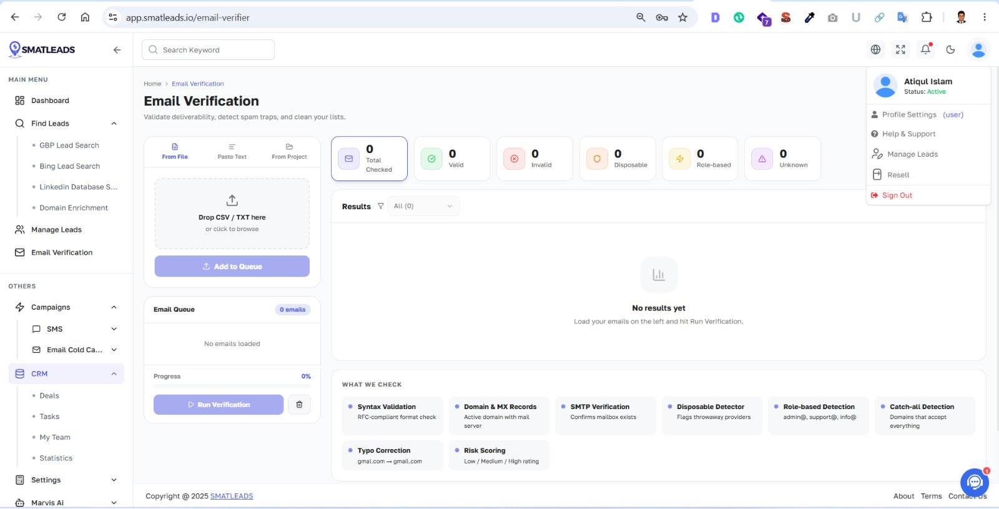Open Bing Lead Search in sidebar
999x509 pixels.
[69, 166]
